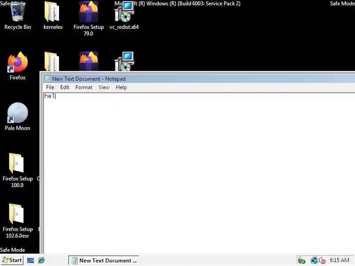Select Firefox Setup 100.0 folder icon
Screen dimensions: 355x266
17,170
